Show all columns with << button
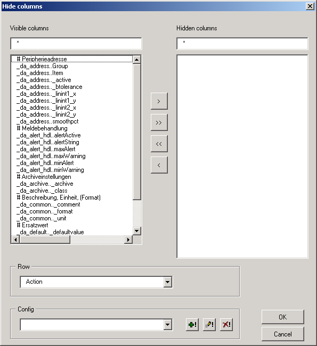 click(x=159, y=144)
